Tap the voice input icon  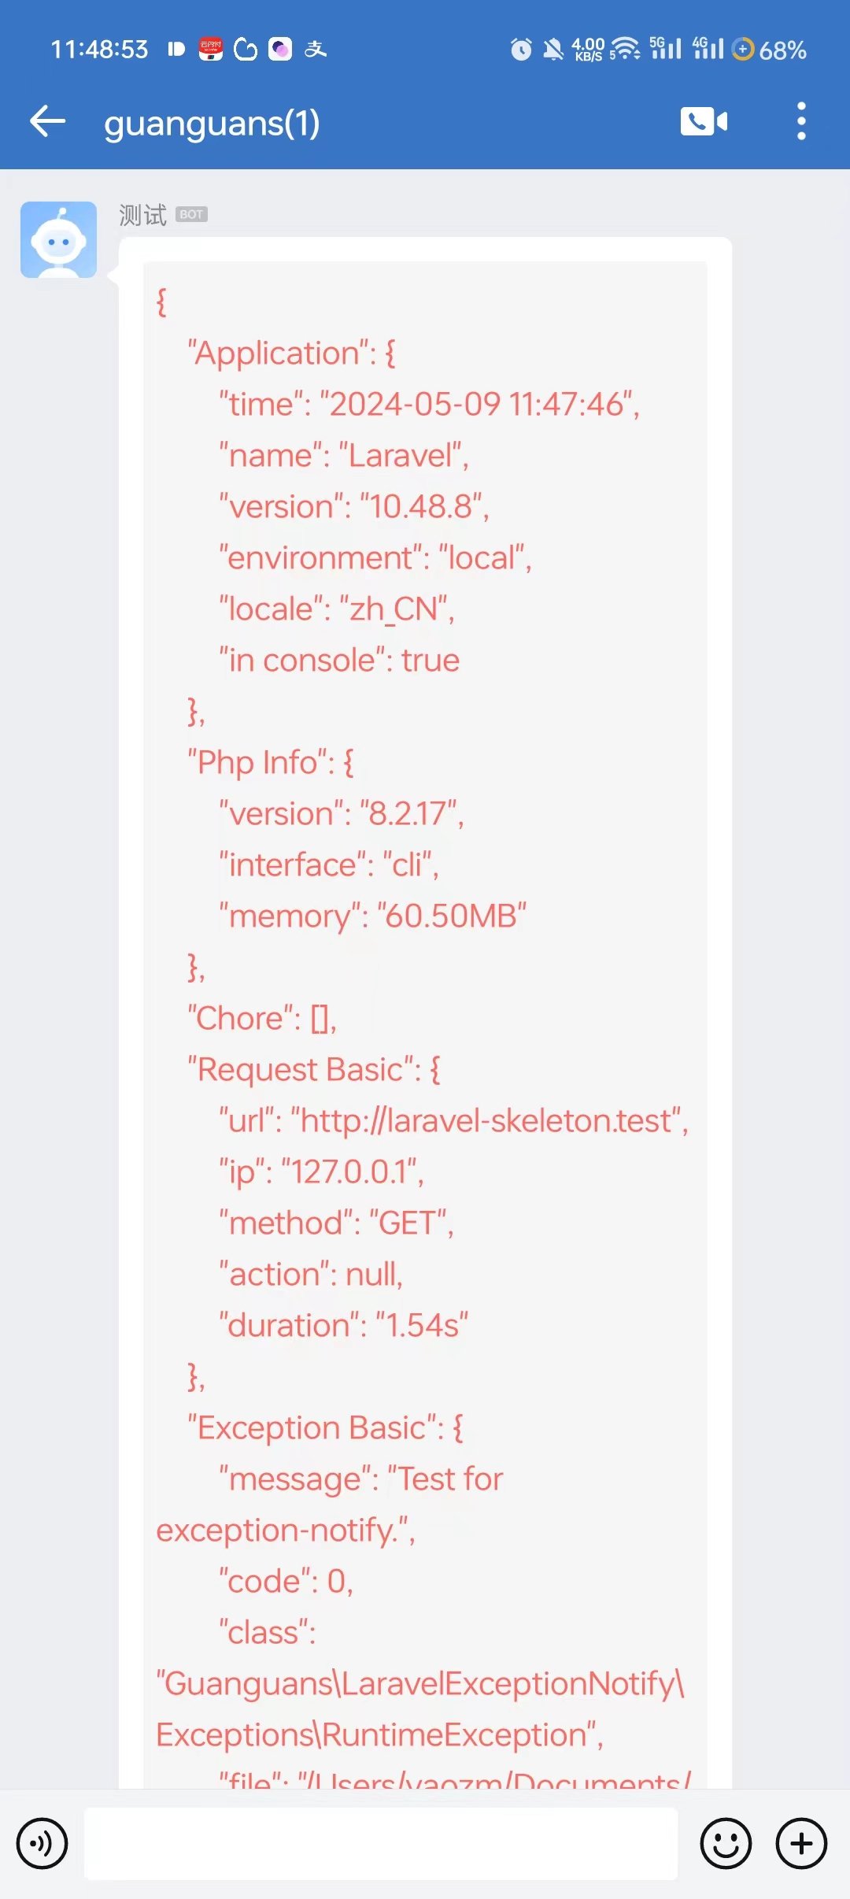tap(42, 1843)
